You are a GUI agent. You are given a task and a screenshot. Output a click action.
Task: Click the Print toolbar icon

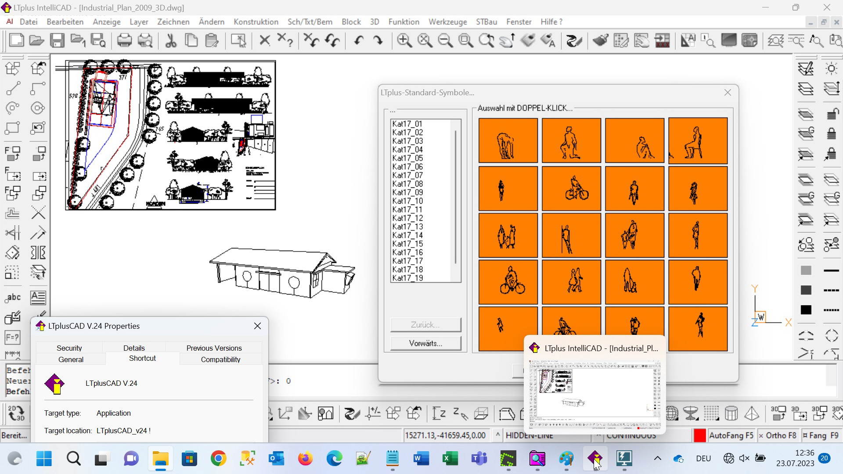point(124,40)
